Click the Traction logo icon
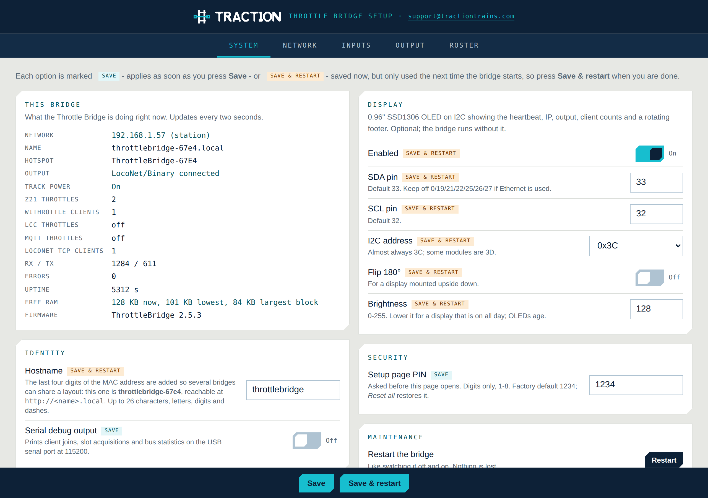Viewport: 708px width, 498px height. 202,16
